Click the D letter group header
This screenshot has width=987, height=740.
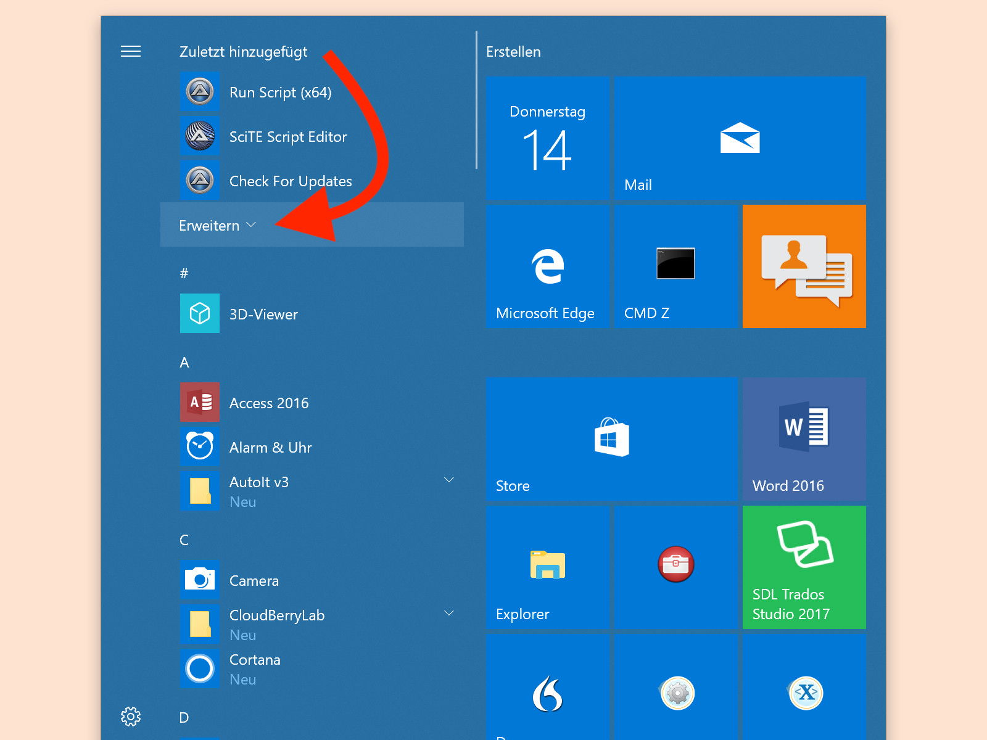(184, 718)
